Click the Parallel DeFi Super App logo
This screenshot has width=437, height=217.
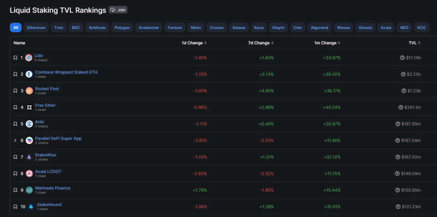[29, 140]
